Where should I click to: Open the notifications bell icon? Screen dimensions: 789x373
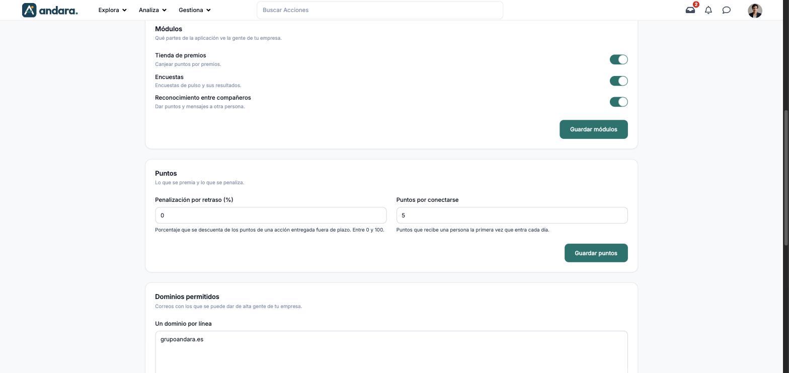(x=708, y=10)
